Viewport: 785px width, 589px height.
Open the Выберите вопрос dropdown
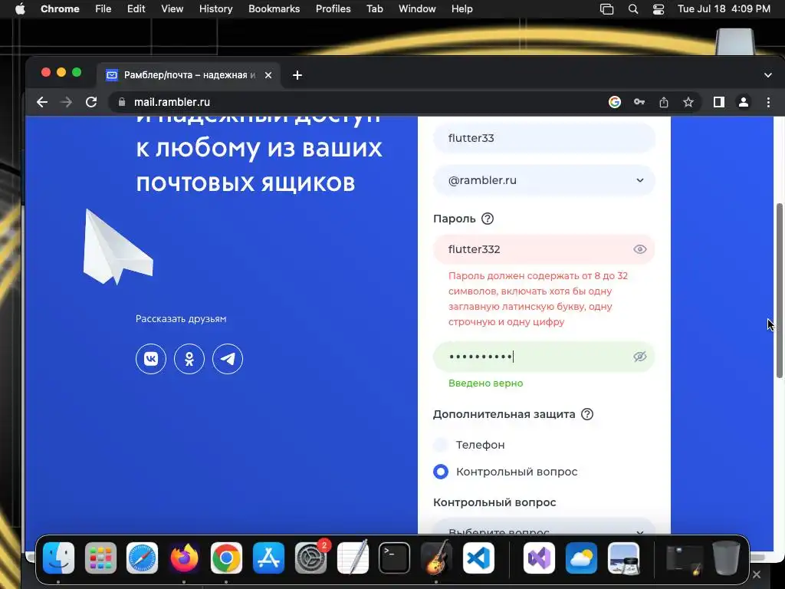[x=544, y=527]
